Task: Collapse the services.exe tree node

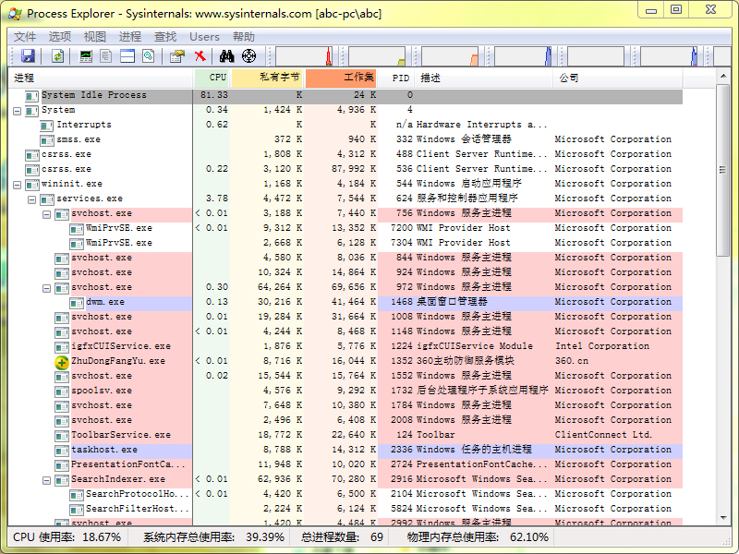Action: tap(31, 200)
